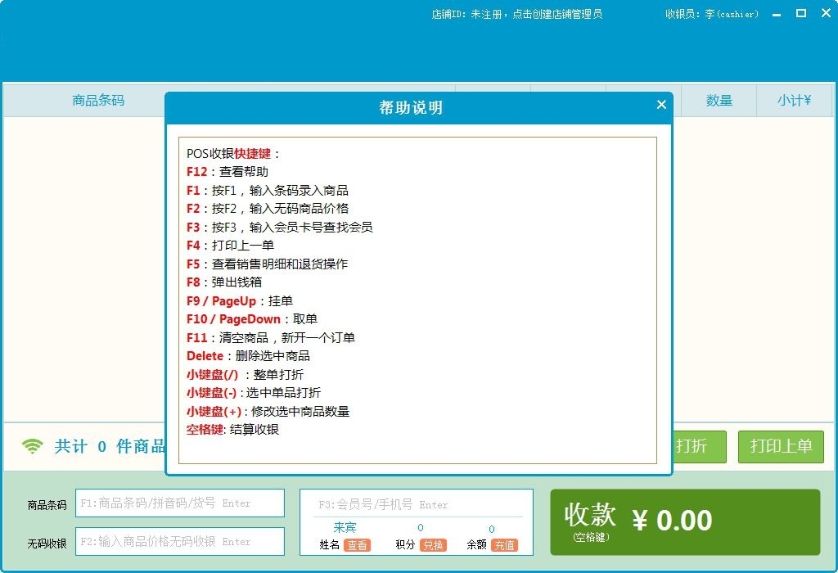The image size is (838, 573).
Task: Maximize the POS window
Action: [x=801, y=13]
